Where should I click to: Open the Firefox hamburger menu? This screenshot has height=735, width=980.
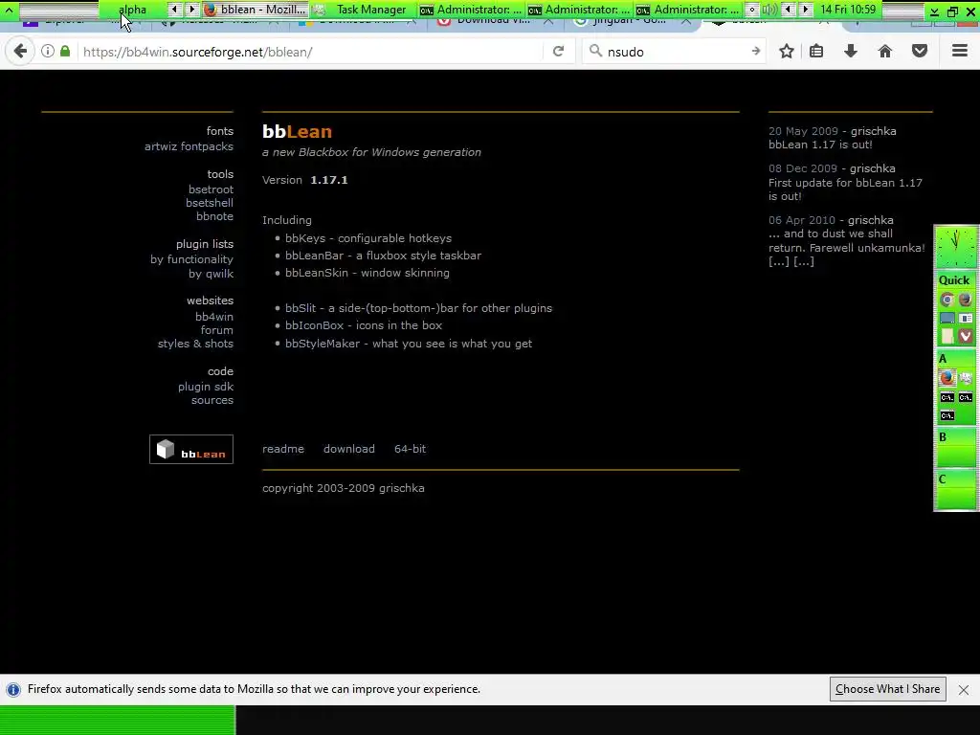[960, 52]
